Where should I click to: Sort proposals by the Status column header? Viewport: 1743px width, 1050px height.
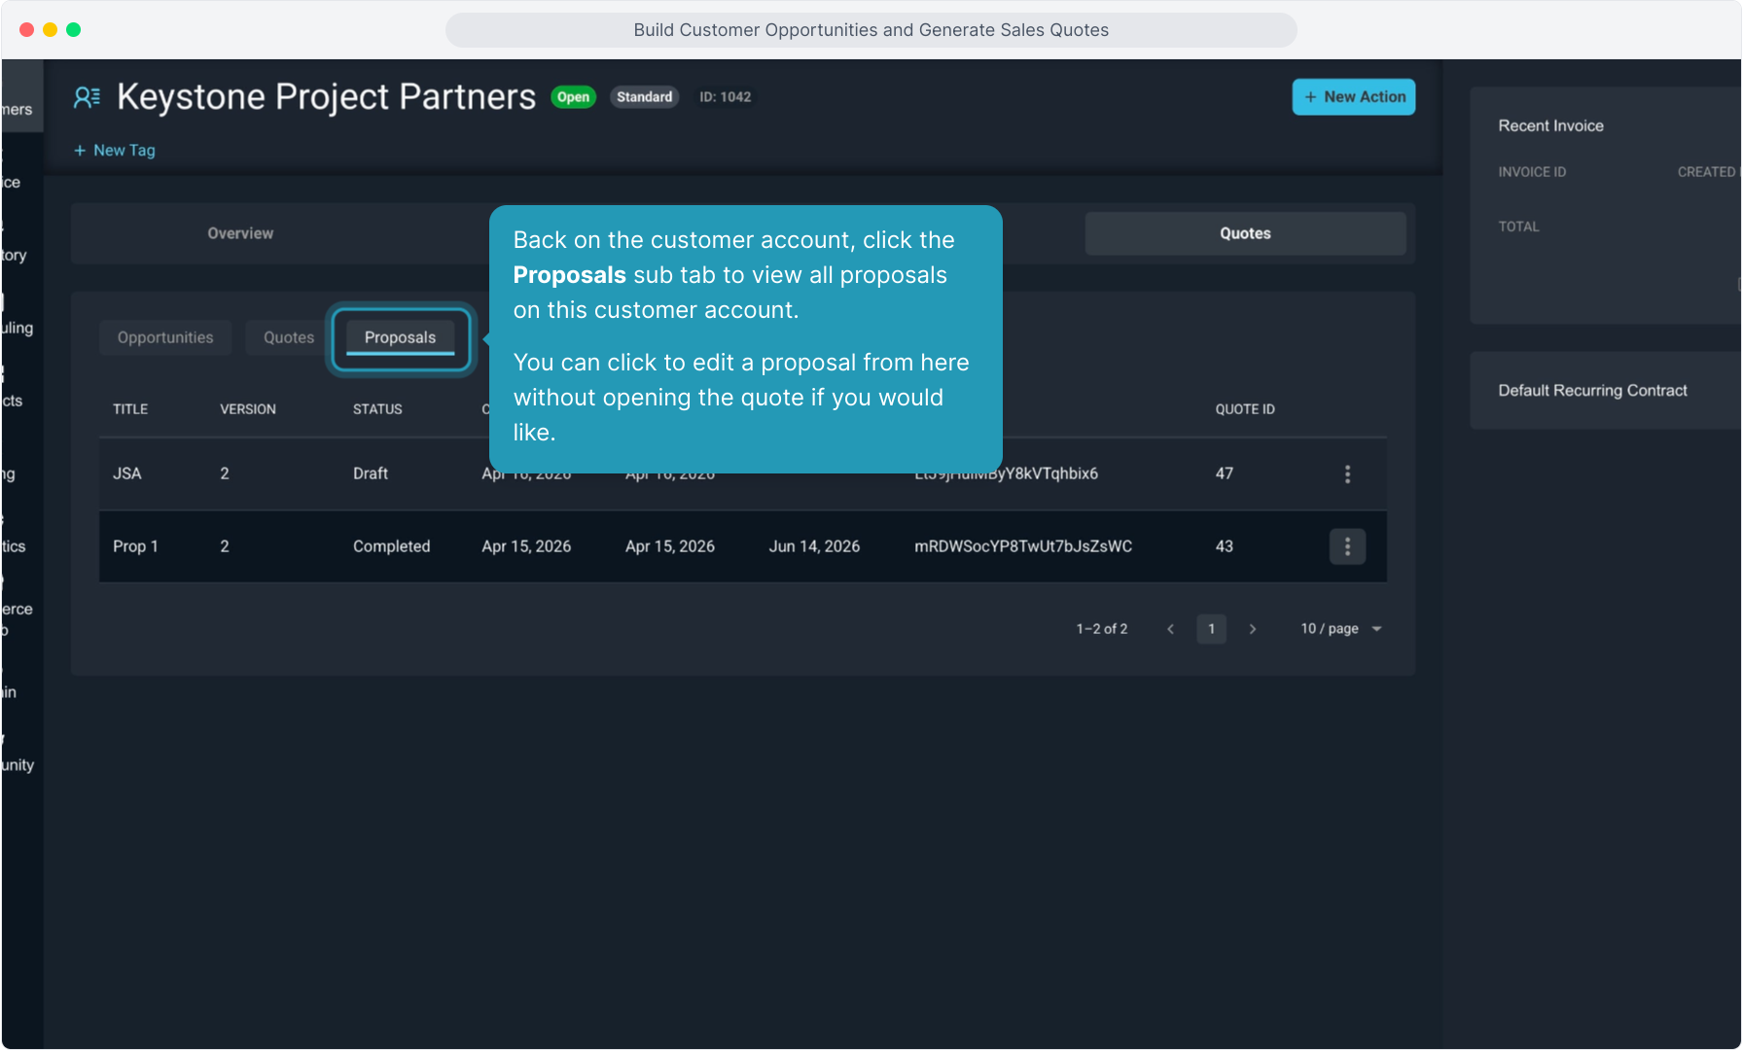tap(377, 409)
